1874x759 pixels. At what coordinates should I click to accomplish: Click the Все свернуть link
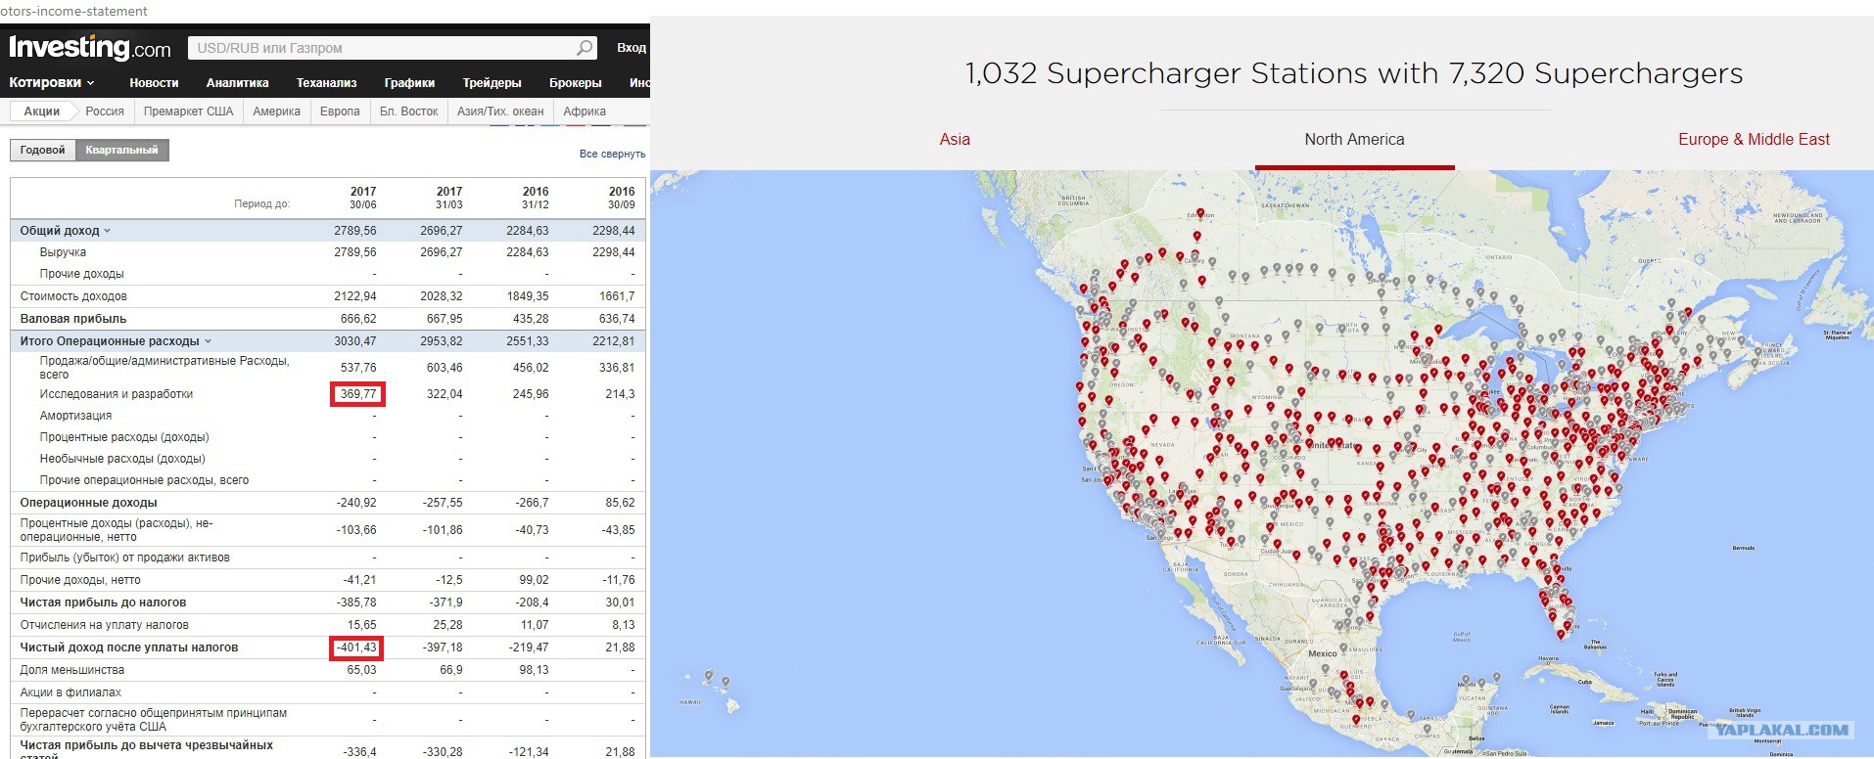tap(613, 154)
